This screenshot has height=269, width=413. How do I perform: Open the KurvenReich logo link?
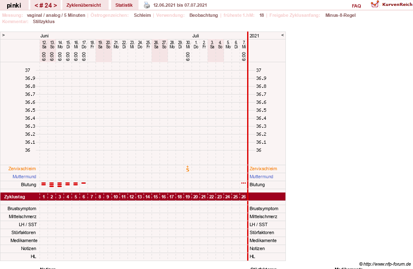point(392,5)
